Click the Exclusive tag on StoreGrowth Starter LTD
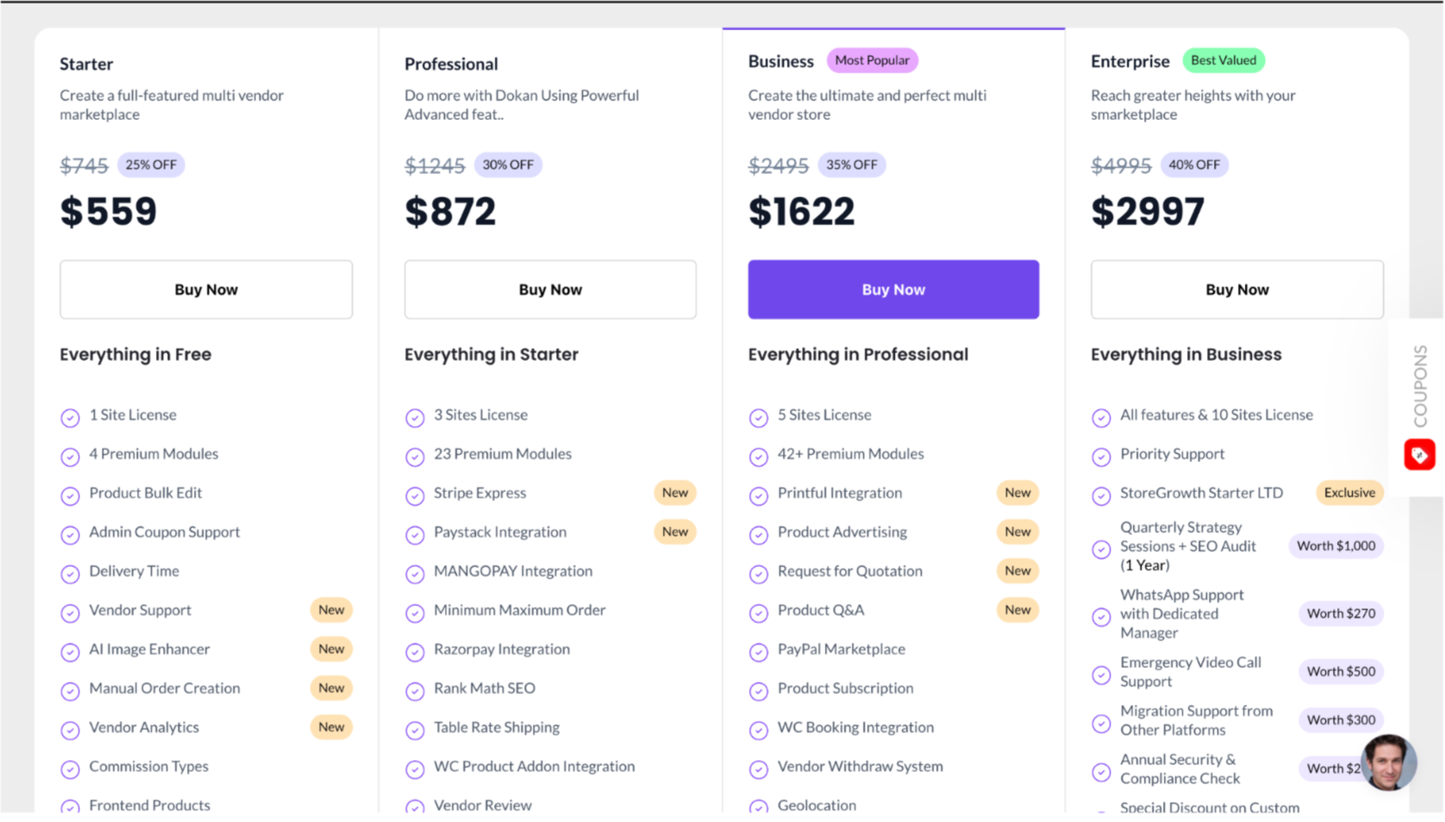Screen dimensions: 1445x822 click(x=1349, y=493)
